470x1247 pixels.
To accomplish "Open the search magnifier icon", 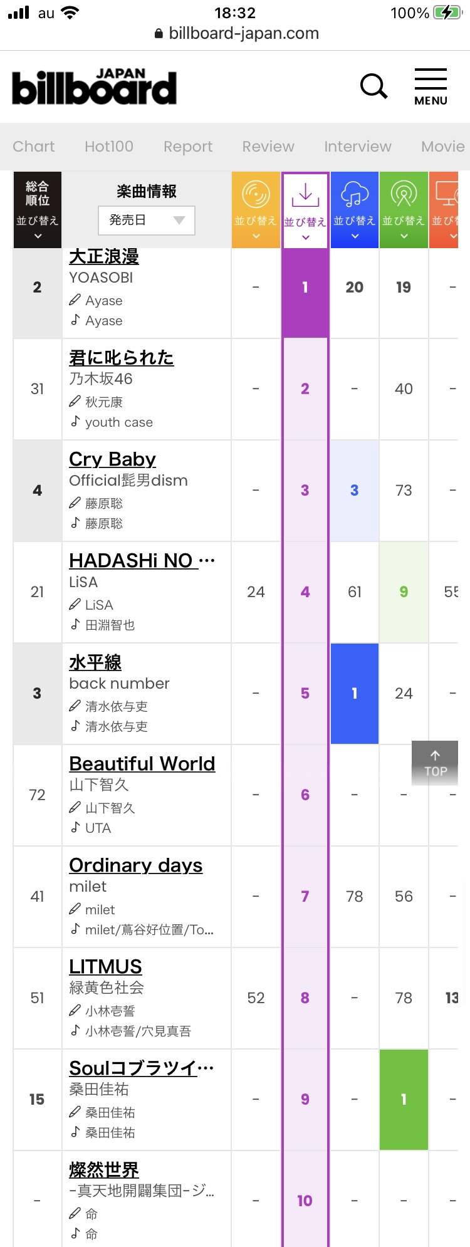I will (x=374, y=86).
